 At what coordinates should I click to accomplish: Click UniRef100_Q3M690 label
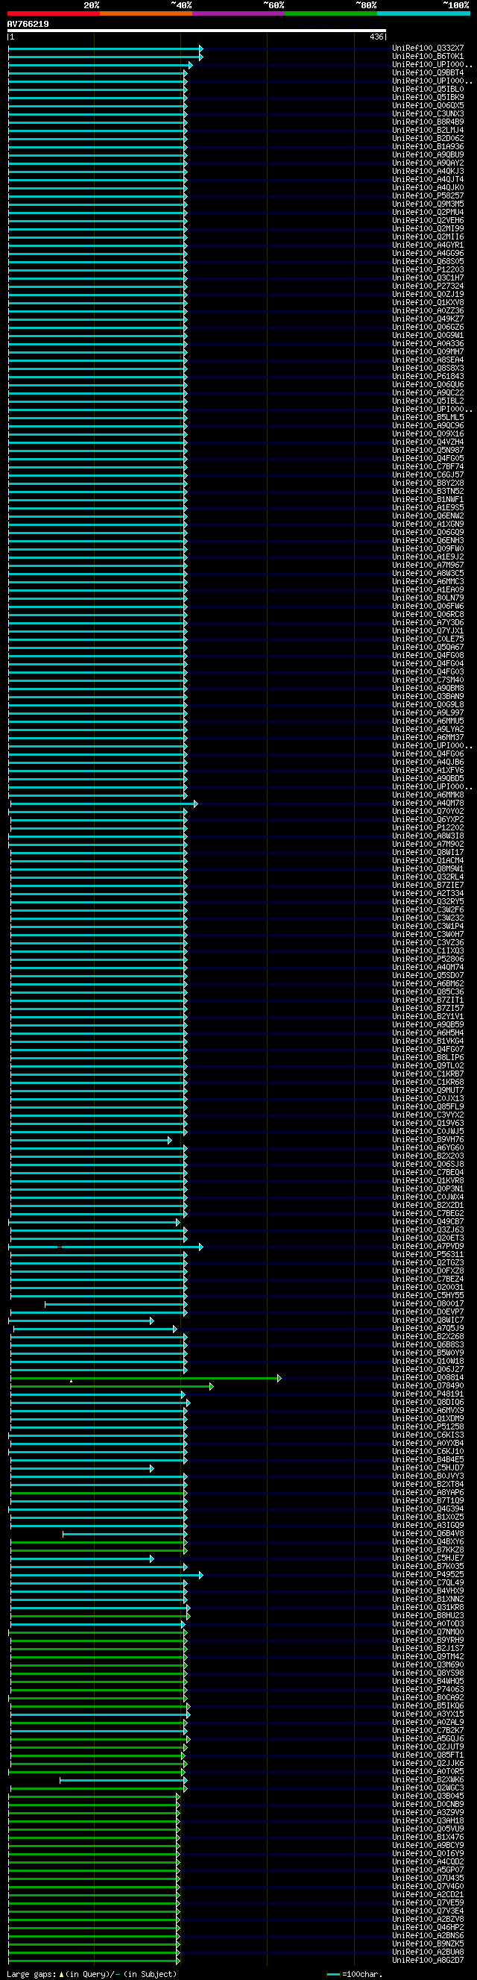(x=428, y=1664)
